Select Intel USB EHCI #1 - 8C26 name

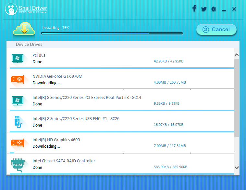point(76,119)
